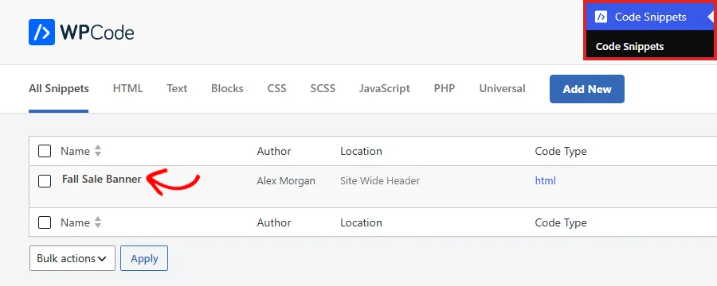Click the Name column header at top

(x=75, y=151)
